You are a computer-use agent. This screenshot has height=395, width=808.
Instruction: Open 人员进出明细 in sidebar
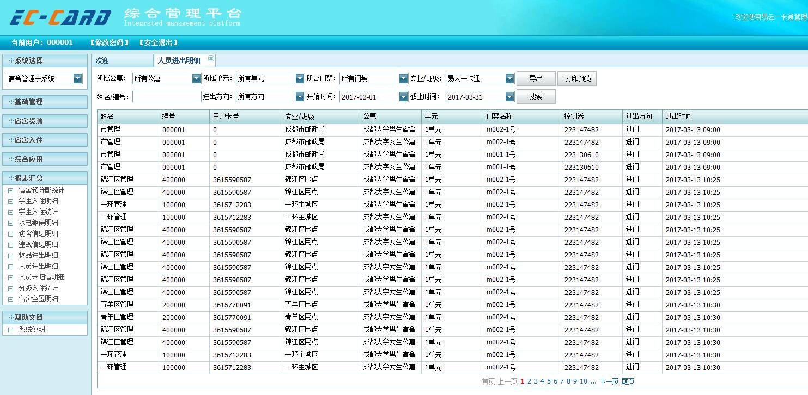tap(38, 266)
